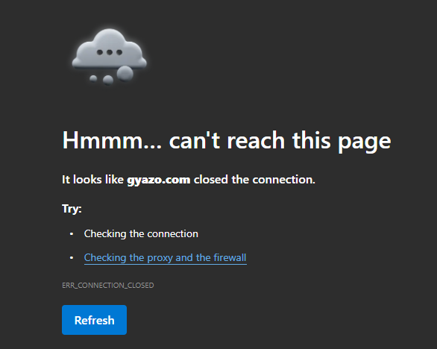The image size is (437, 349).
Task: Click the word 'firewall' in the link
Action: (230, 257)
